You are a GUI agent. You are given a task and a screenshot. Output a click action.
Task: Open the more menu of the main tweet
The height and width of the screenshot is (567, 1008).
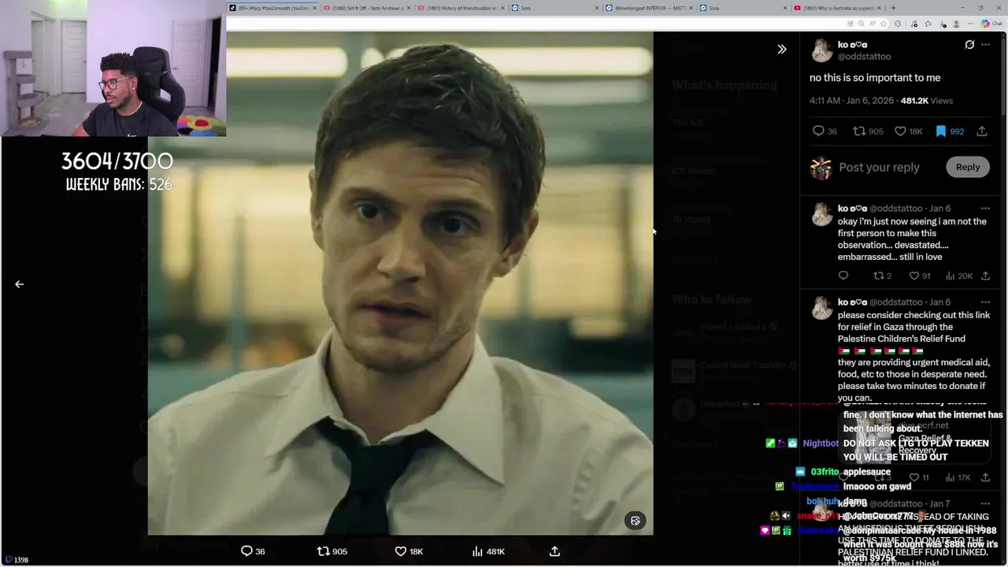(x=985, y=45)
